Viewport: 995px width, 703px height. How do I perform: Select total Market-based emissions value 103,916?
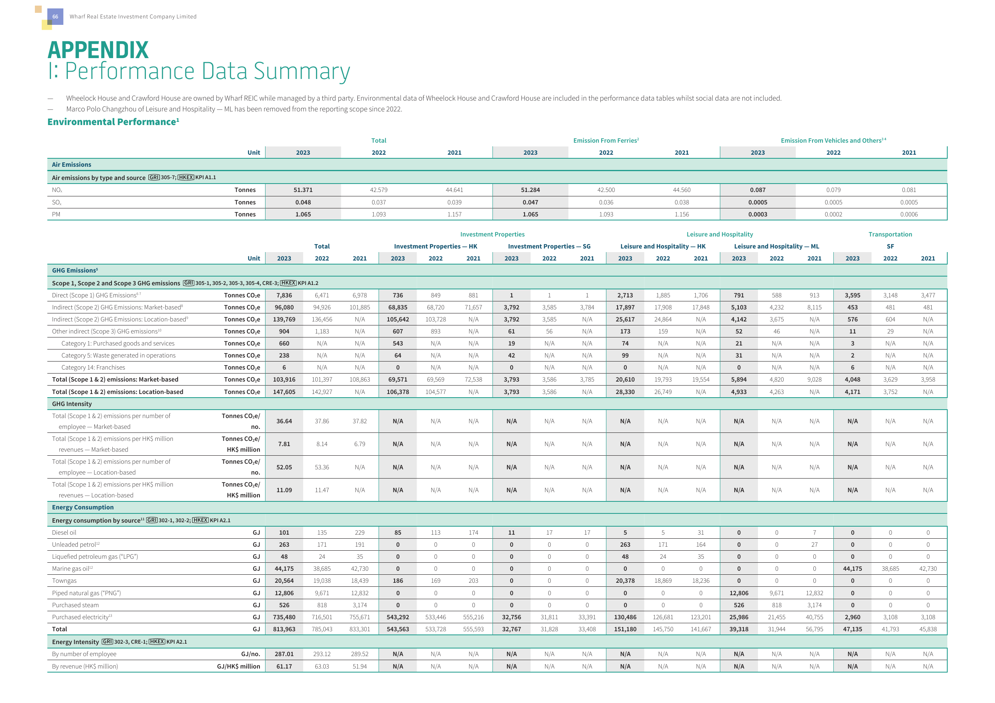pos(284,380)
